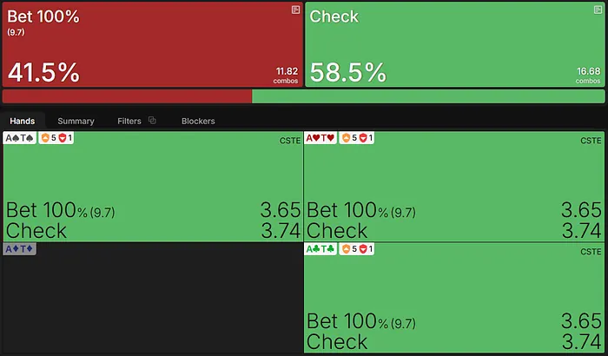Click red portion of the strategy frequency bar
This screenshot has height=356, width=608.
pyautogui.click(x=127, y=96)
